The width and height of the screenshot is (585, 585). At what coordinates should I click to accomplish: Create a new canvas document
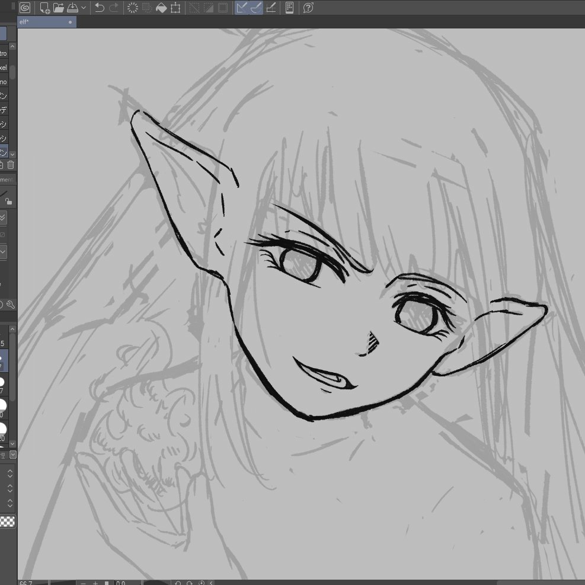[45, 8]
